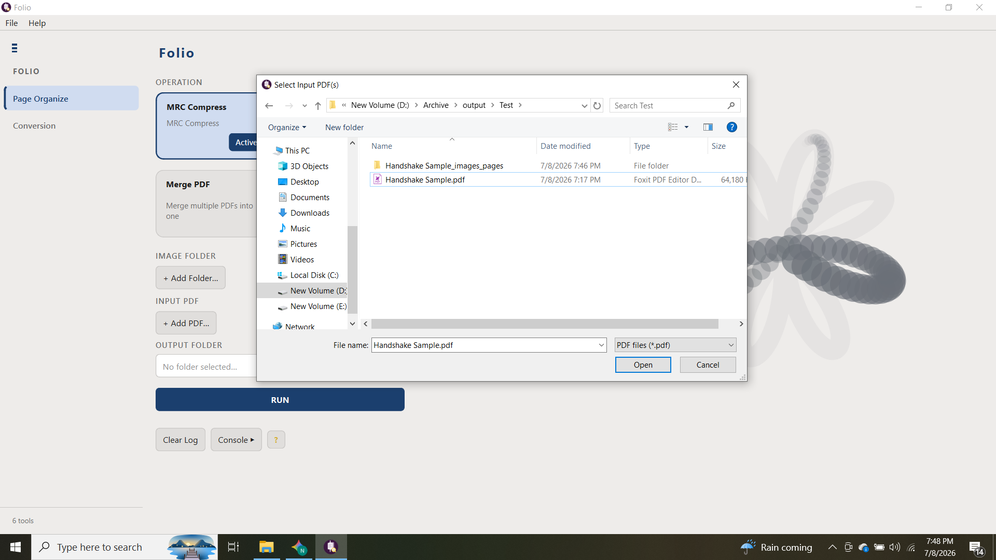Choose the Merge PDF operation card
The height and width of the screenshot is (560, 996).
coord(206,204)
